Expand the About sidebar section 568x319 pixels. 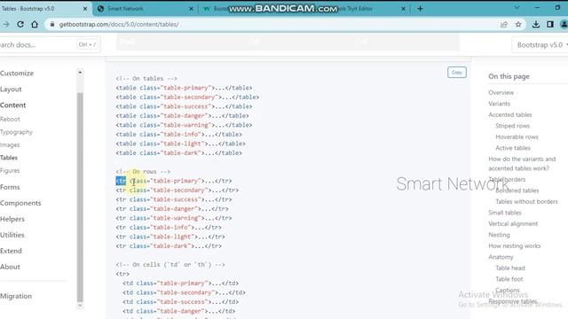(10, 267)
